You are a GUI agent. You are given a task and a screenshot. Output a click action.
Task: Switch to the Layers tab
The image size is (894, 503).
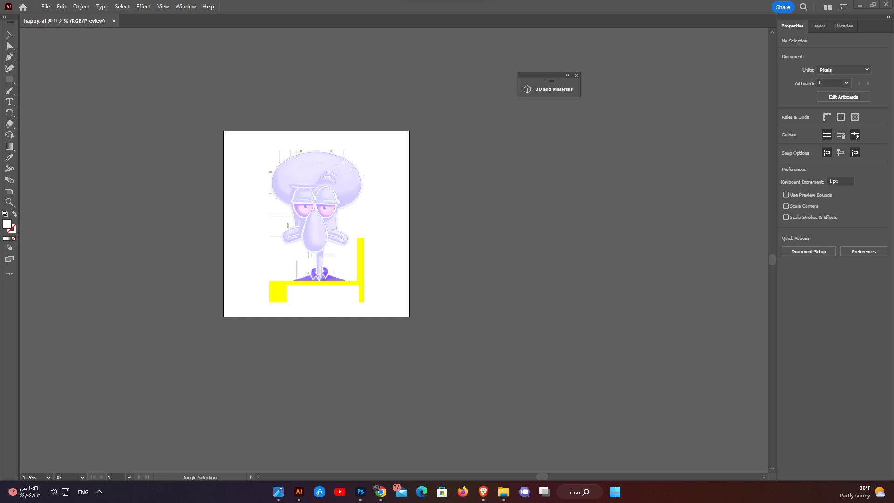point(818,26)
